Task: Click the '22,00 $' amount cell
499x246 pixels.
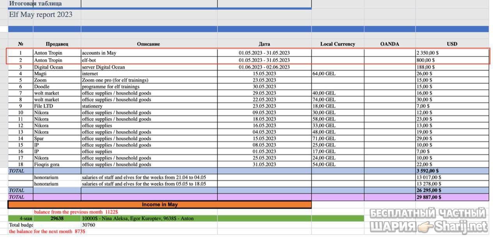Action: tap(452, 165)
